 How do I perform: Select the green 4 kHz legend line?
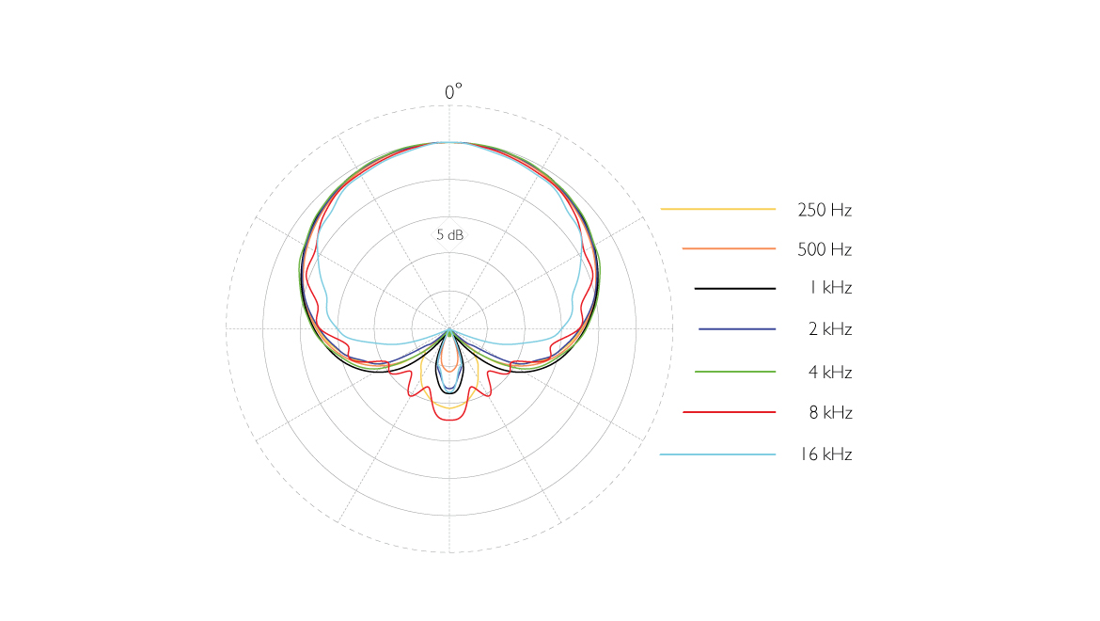click(735, 372)
